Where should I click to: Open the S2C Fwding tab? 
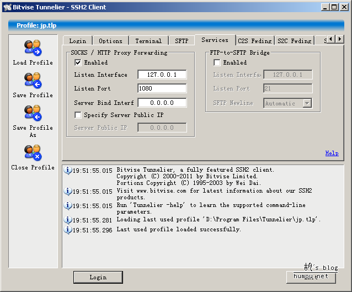click(294, 41)
